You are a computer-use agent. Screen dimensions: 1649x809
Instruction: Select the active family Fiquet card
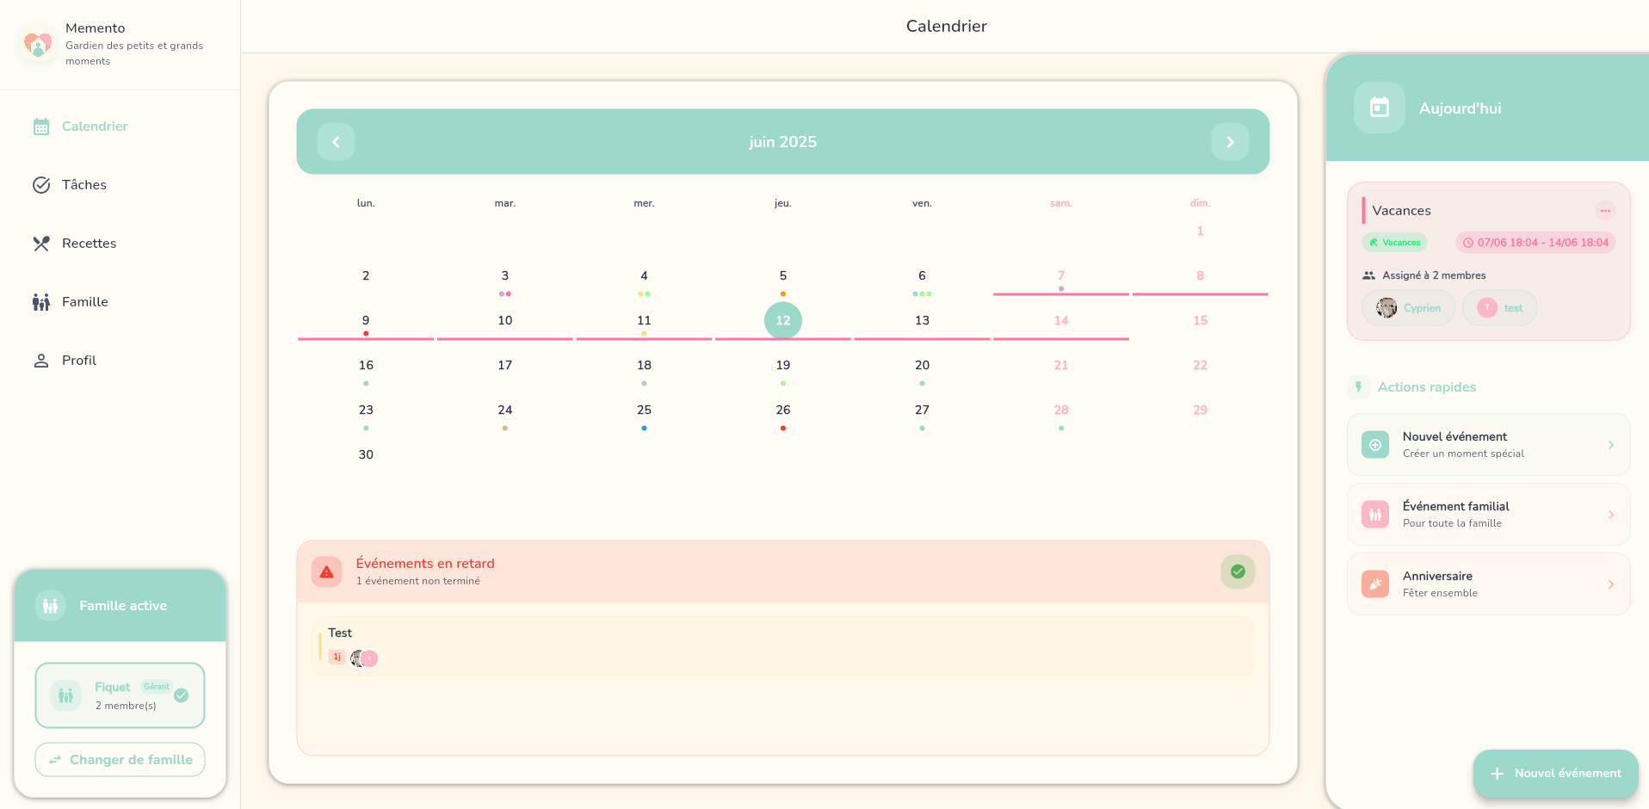coord(120,695)
